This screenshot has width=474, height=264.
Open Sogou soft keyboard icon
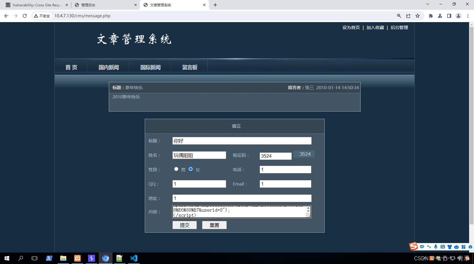pos(443,247)
